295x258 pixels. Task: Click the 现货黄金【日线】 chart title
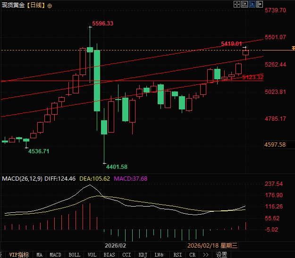pyautogui.click(x=24, y=5)
